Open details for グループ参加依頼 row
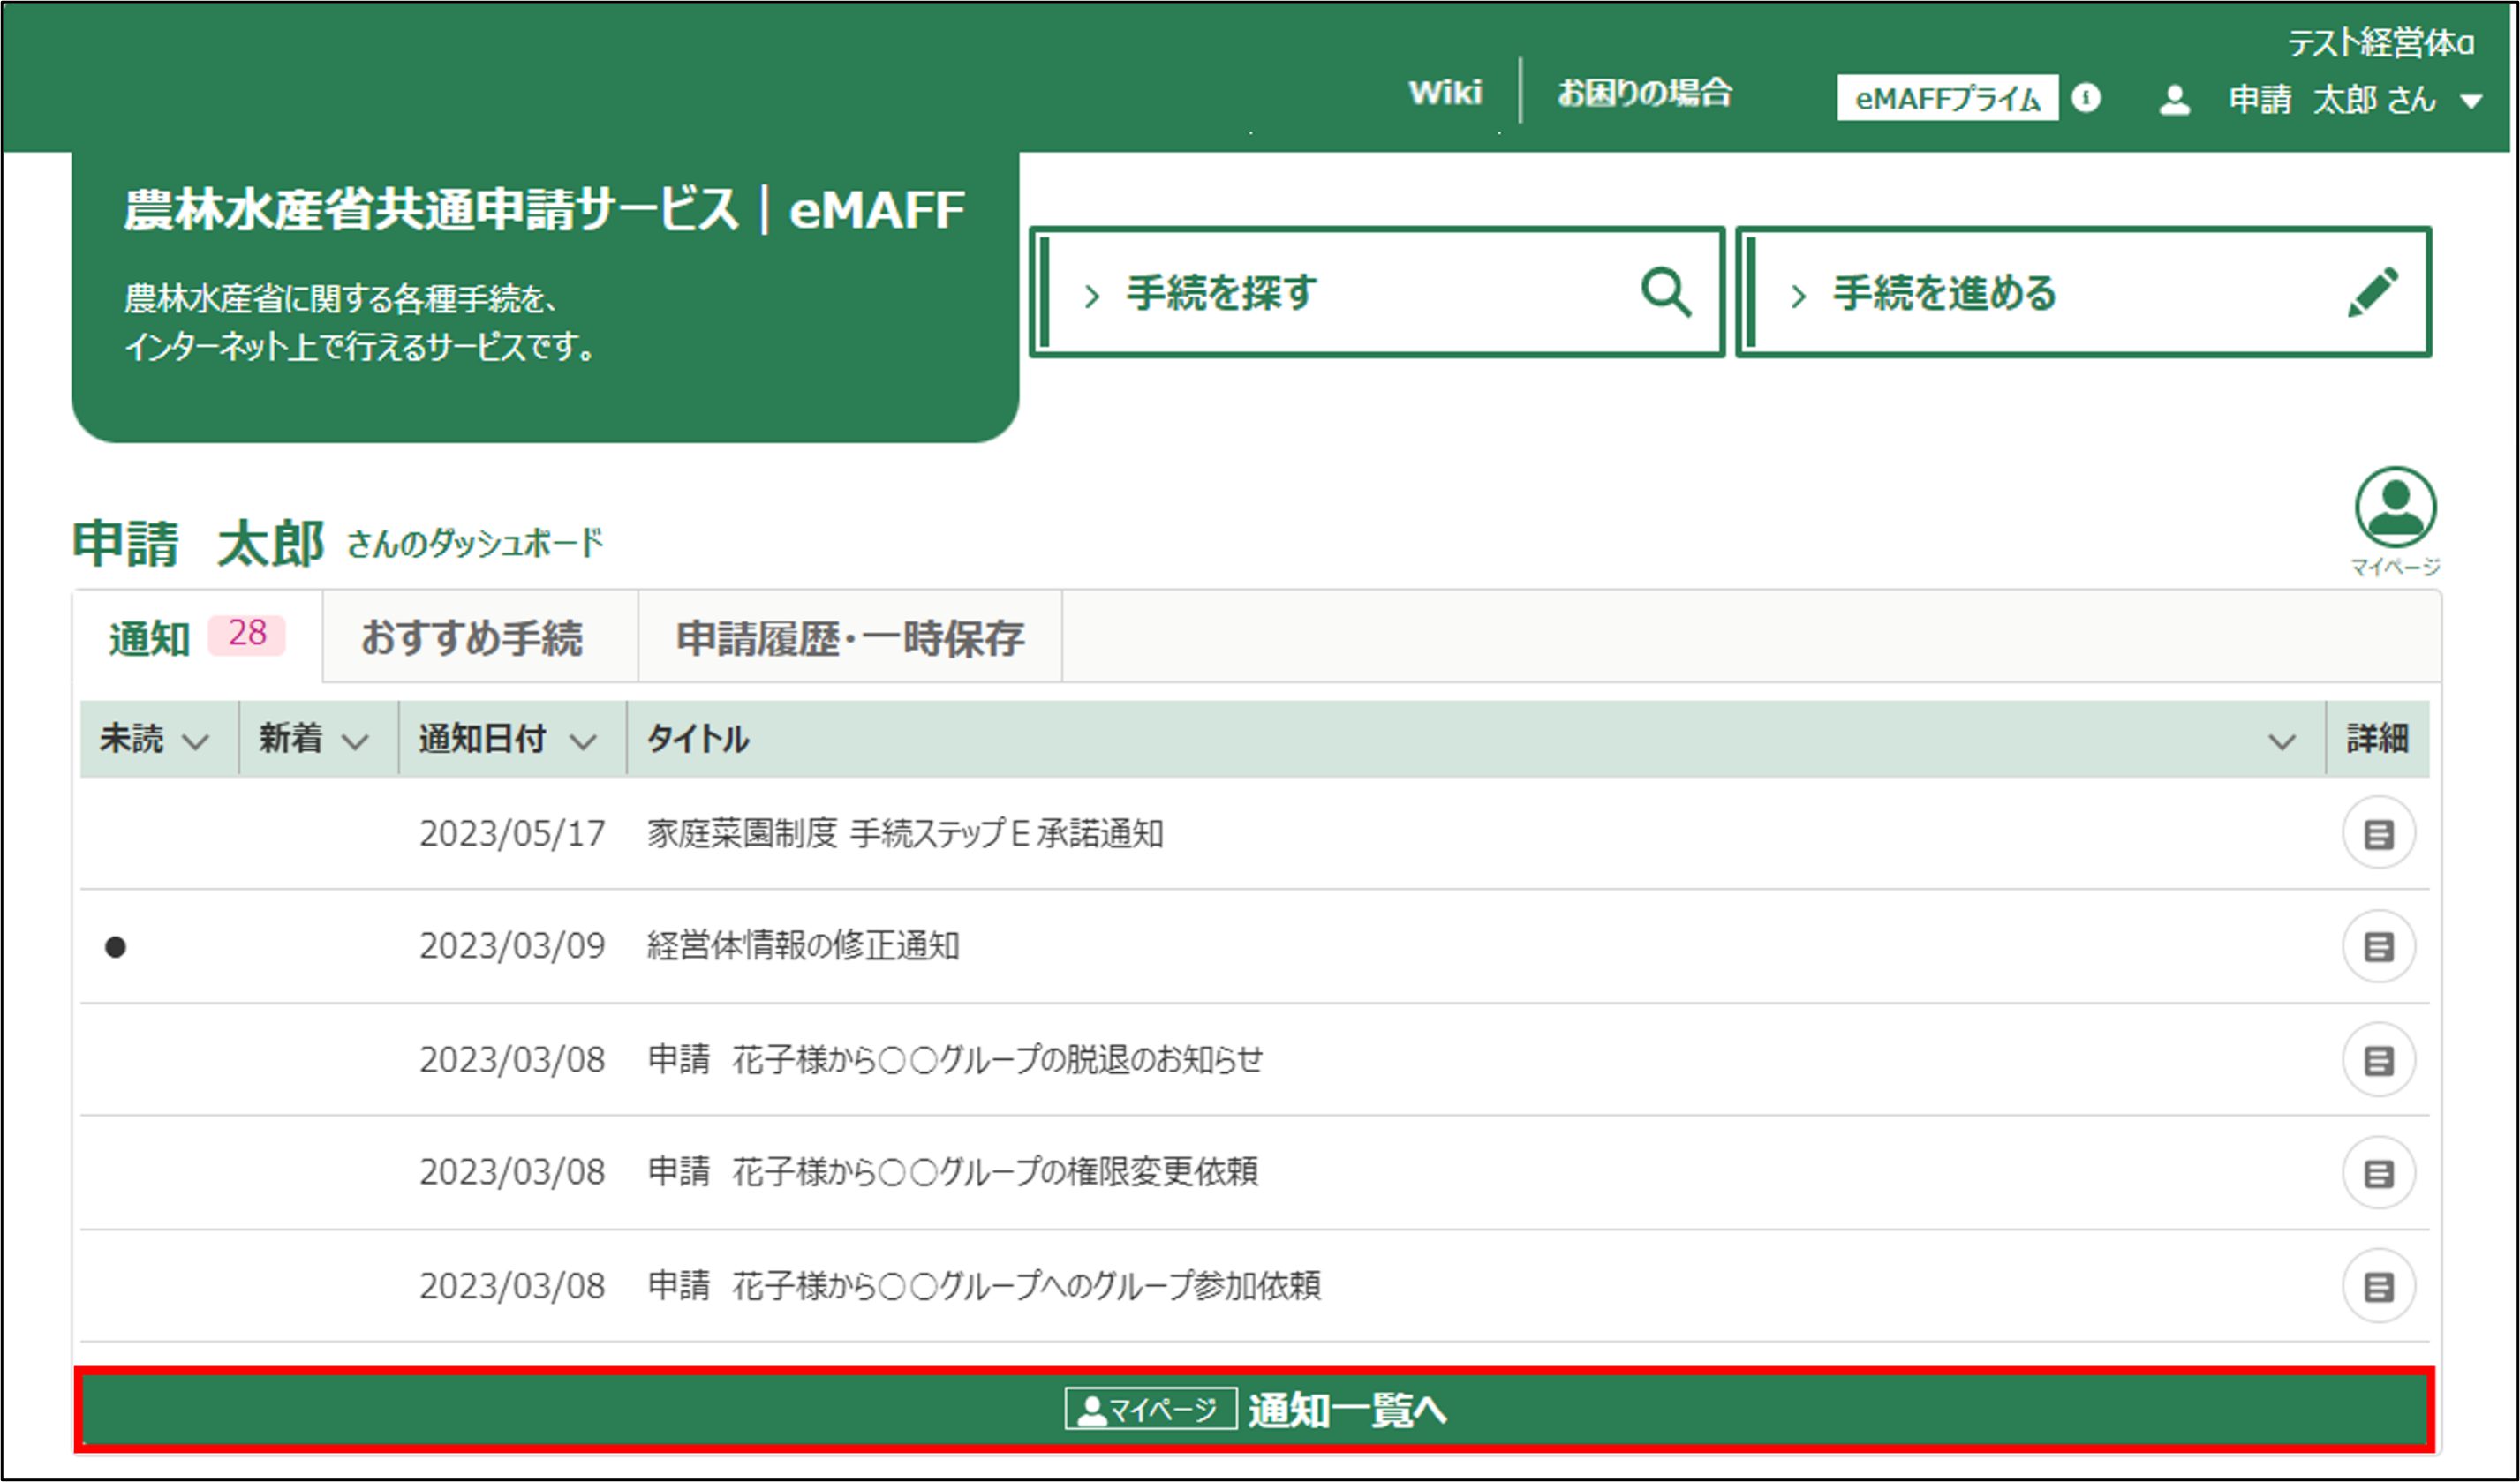Viewport: 2520px width, 1482px height. [x=2378, y=1286]
